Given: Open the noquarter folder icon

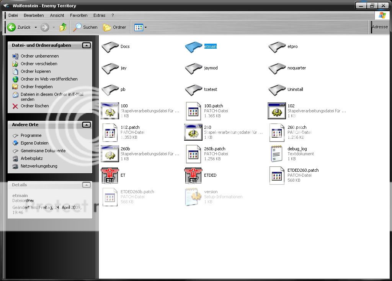Looking at the screenshot, I should tap(277, 68).
